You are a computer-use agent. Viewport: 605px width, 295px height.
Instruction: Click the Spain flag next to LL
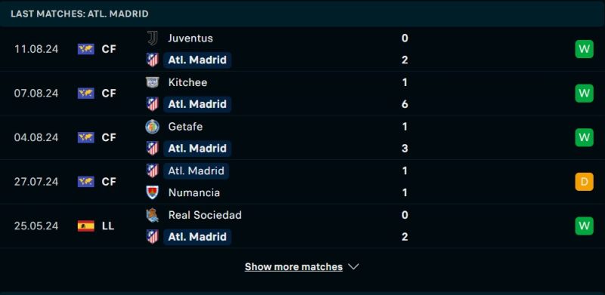pyautogui.click(x=85, y=226)
